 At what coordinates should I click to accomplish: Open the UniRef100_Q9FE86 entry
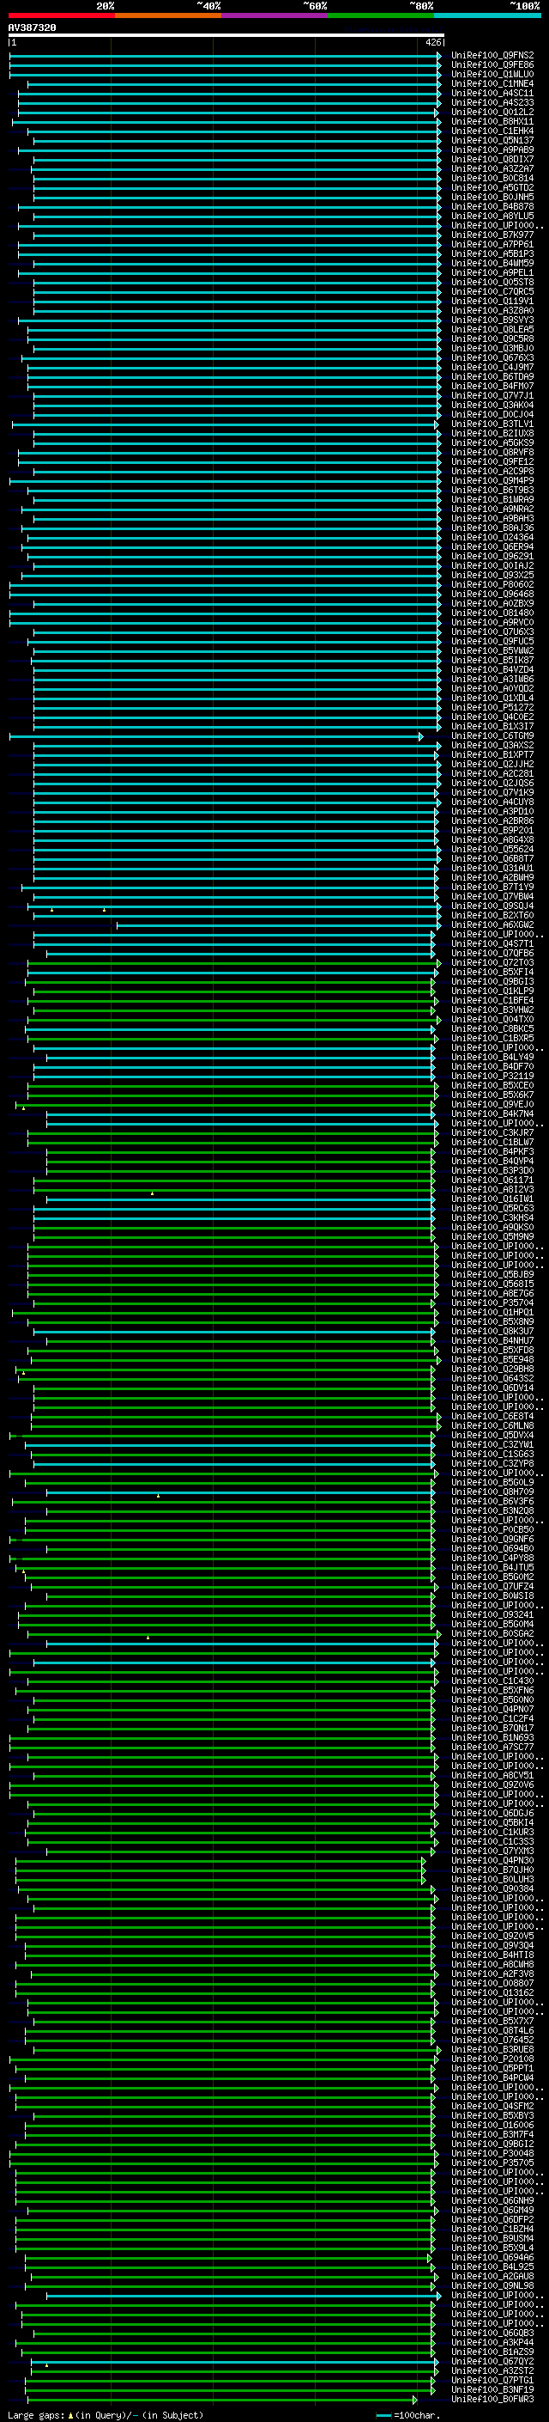click(x=492, y=65)
